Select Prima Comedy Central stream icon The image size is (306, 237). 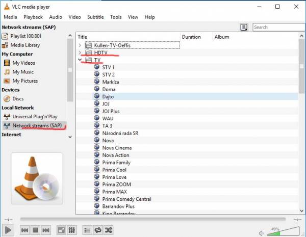[x=97, y=199]
